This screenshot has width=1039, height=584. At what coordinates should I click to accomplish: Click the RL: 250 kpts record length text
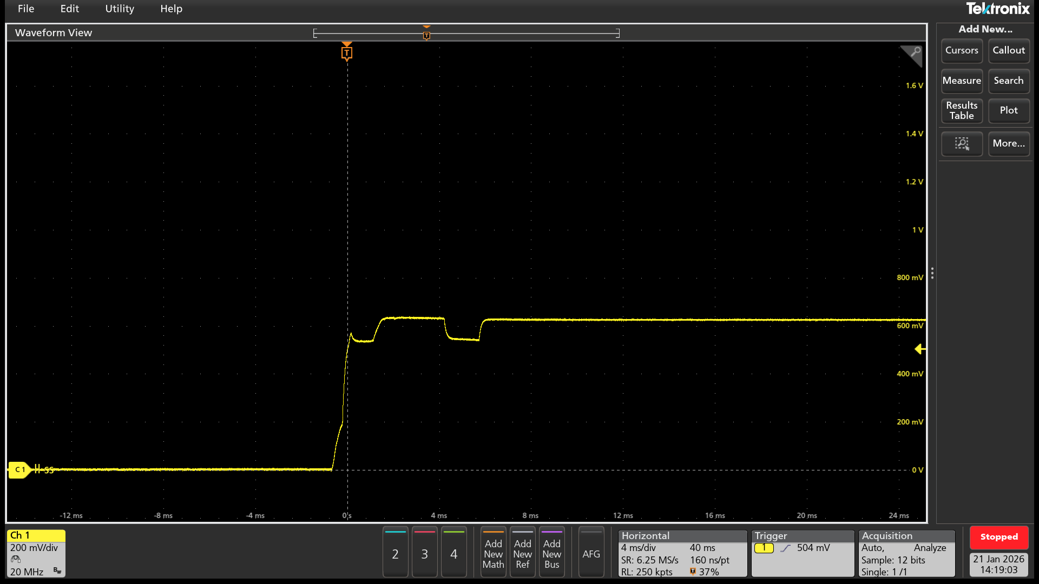tap(647, 572)
